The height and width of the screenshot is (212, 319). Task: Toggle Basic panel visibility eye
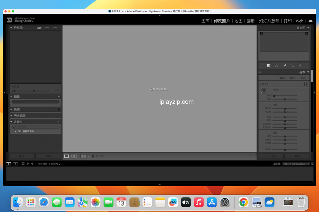coord(260,72)
